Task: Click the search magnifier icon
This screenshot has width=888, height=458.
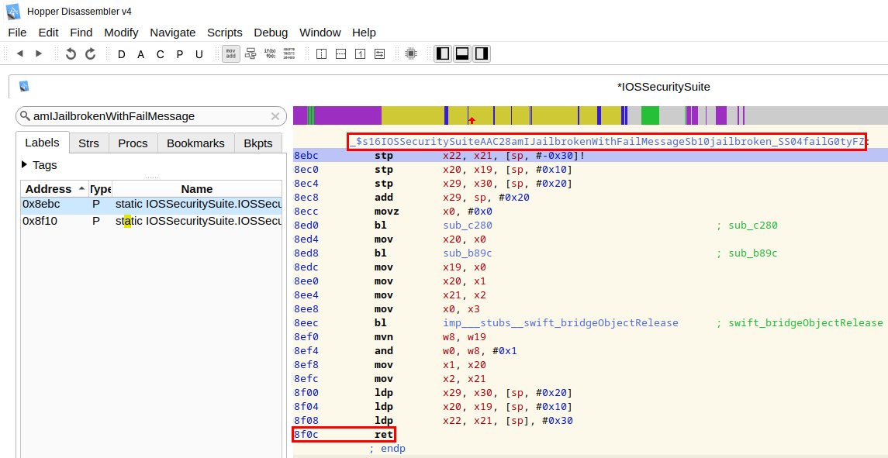Action: tap(25, 116)
